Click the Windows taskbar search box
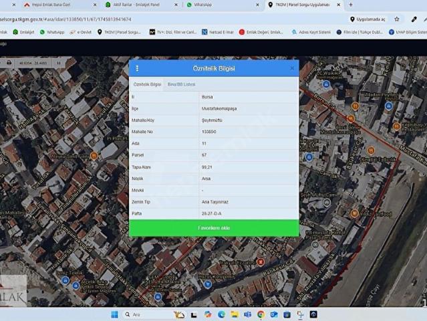The width and height of the screenshot is (427, 321). (x=144, y=314)
